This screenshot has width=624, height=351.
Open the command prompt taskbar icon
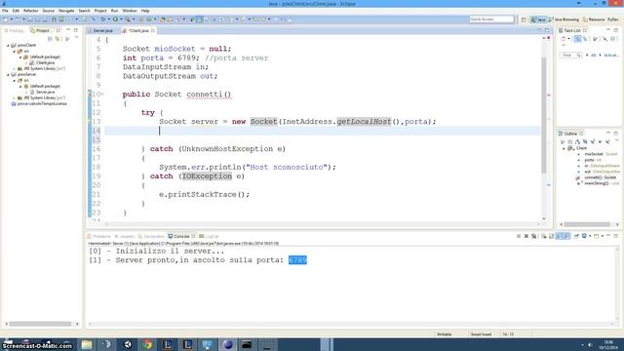[x=247, y=344]
